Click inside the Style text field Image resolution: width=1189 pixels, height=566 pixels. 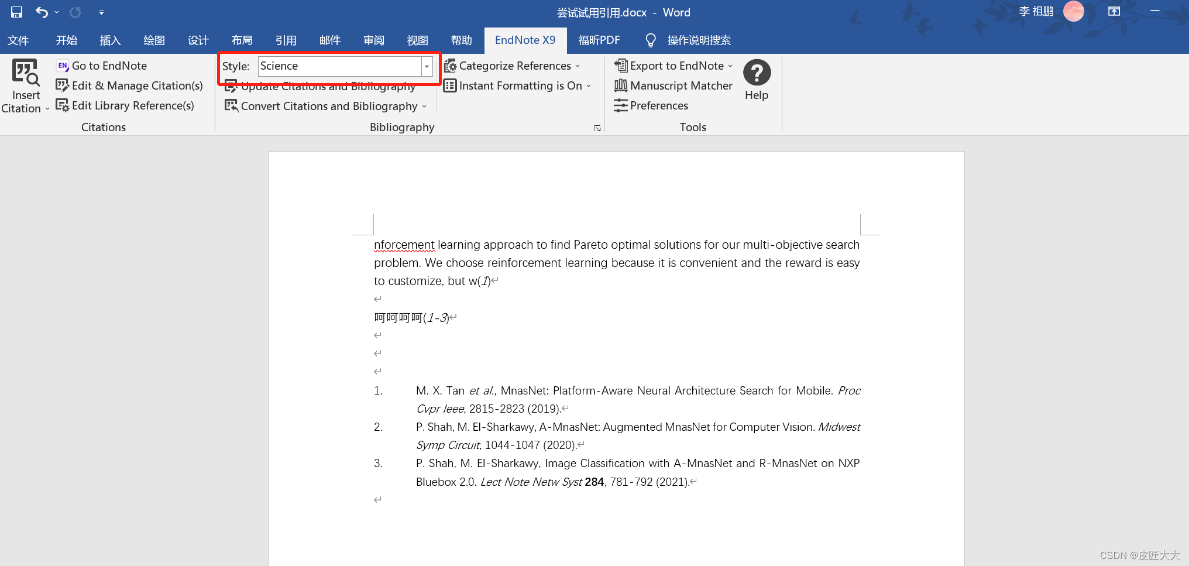coord(339,66)
